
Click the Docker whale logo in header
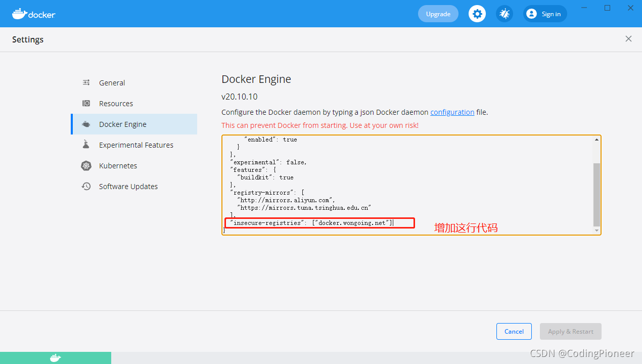34,14
